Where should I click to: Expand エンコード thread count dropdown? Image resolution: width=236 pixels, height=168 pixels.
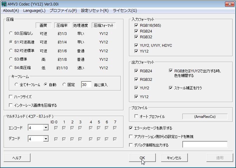tap(45, 128)
